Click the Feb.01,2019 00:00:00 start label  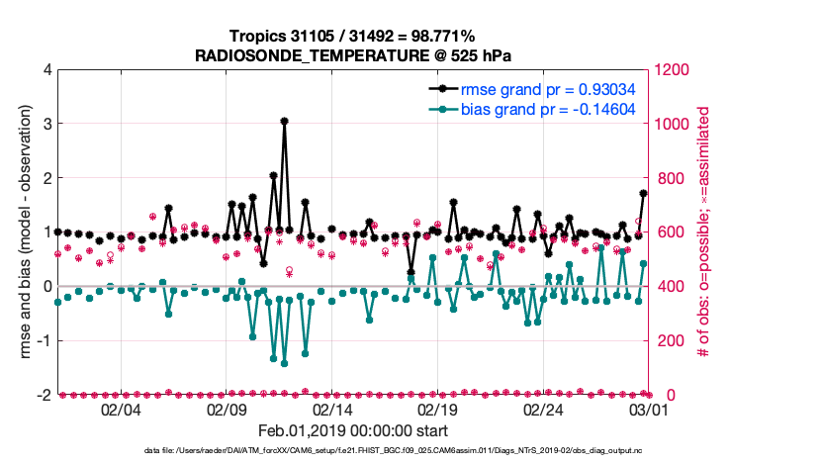[351, 431]
